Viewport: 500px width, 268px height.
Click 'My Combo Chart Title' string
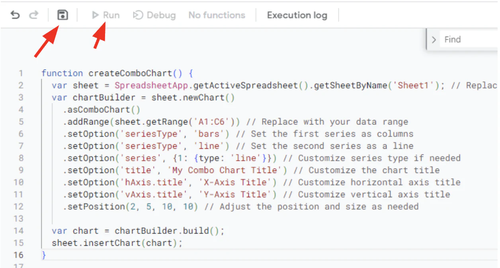tap(225, 170)
